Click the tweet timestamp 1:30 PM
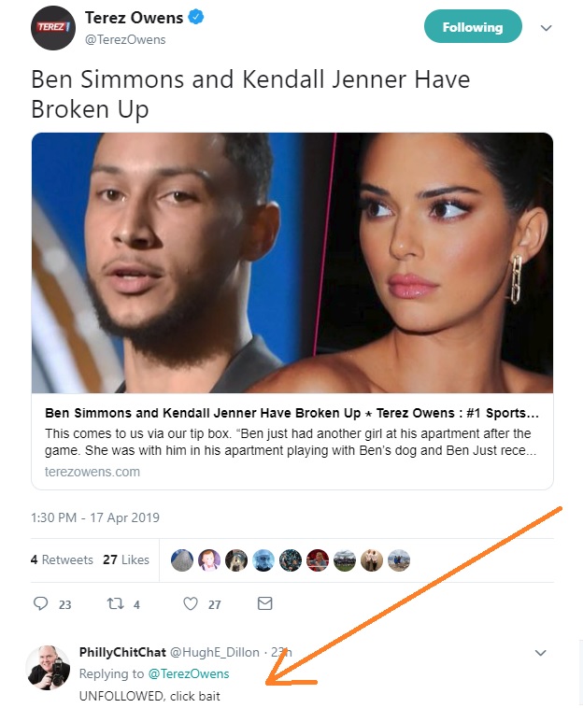Viewport: 583px width, 708px height. coord(95,517)
